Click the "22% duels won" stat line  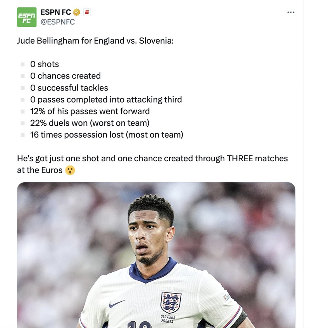coord(90,123)
